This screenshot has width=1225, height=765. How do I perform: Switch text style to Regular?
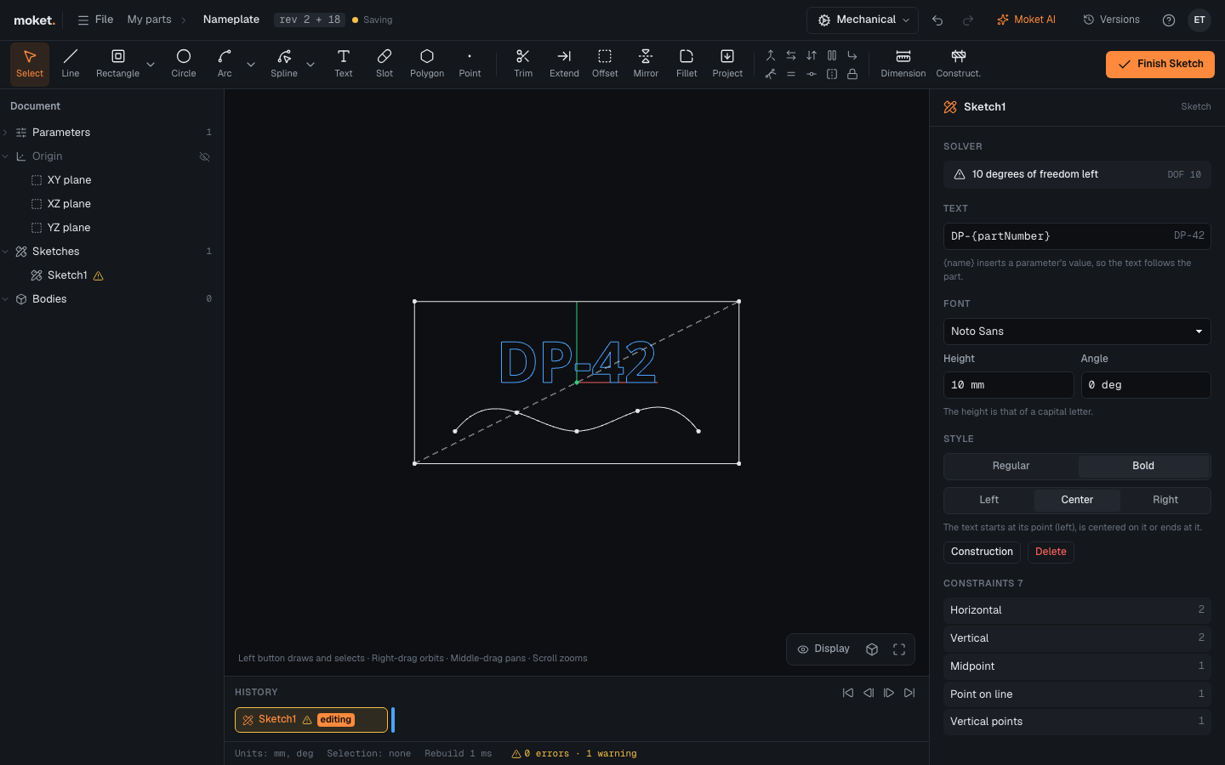[x=1011, y=466]
